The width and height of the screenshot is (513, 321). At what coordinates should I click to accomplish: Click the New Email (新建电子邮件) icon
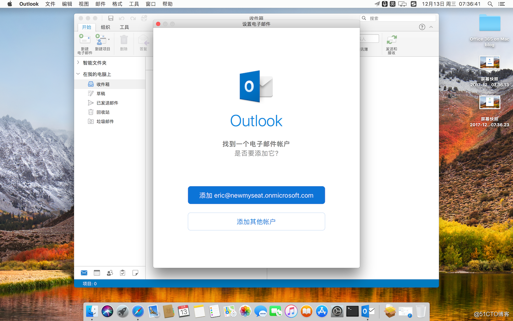(x=85, y=40)
